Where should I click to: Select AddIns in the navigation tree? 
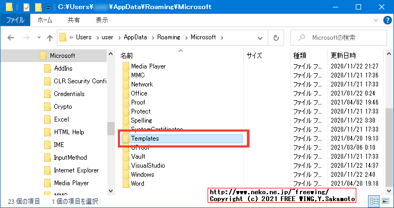pyautogui.click(x=63, y=68)
